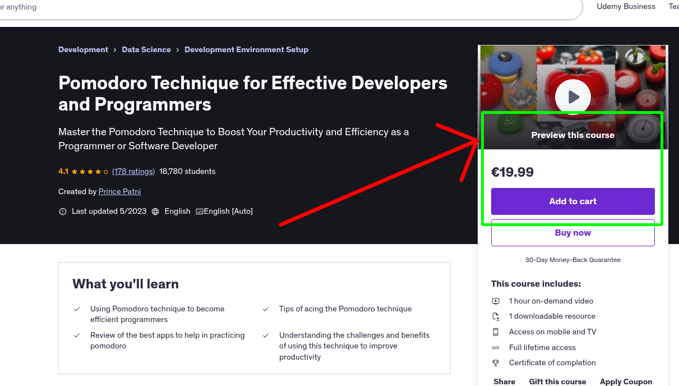Click the mobile and TV access icon
The width and height of the screenshot is (679, 386).
click(x=496, y=332)
